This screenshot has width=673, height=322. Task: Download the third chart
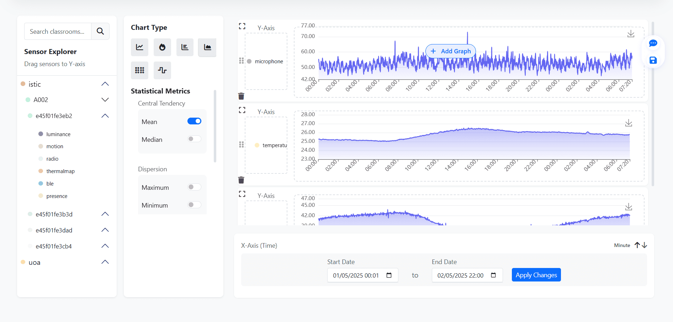click(x=629, y=207)
